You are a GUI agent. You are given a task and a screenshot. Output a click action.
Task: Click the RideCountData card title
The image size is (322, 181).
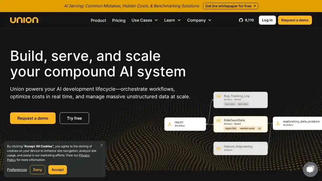pos(234,120)
